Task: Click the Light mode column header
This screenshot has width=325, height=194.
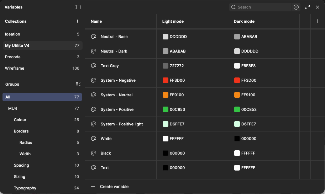Action: point(173,21)
